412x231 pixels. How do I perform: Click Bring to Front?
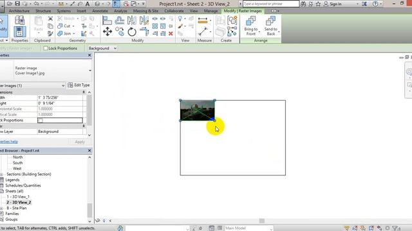[250, 26]
